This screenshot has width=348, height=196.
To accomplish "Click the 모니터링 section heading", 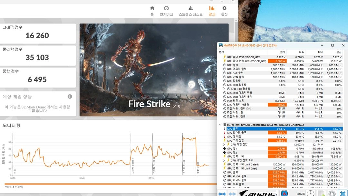I will (x=11, y=126).
